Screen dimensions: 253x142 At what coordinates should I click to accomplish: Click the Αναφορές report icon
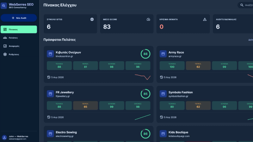pyautogui.click(x=5, y=46)
